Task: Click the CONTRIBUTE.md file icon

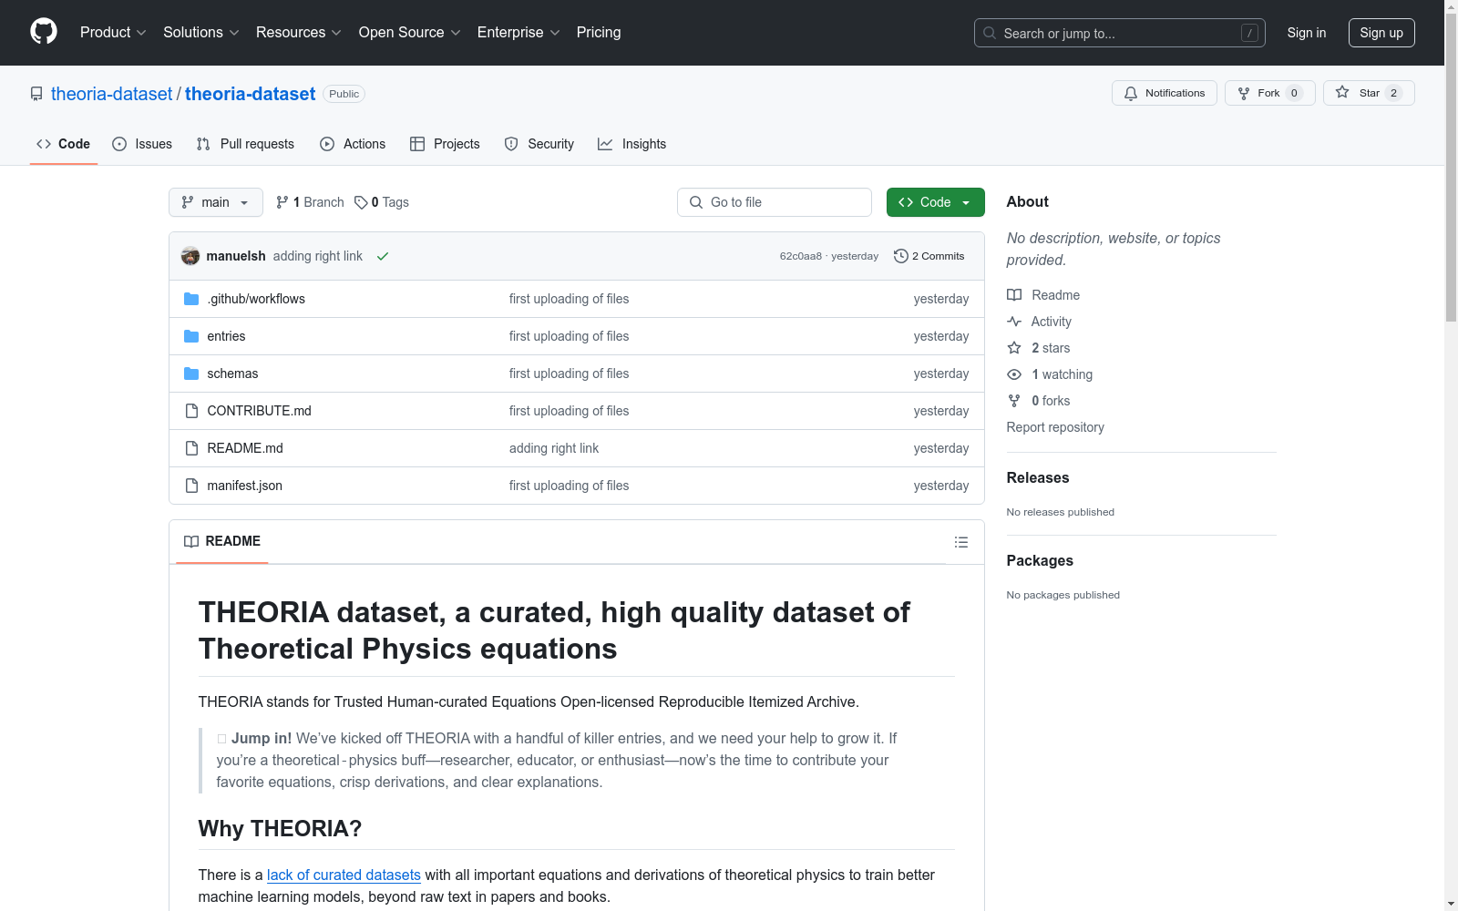Action: pyautogui.click(x=191, y=411)
